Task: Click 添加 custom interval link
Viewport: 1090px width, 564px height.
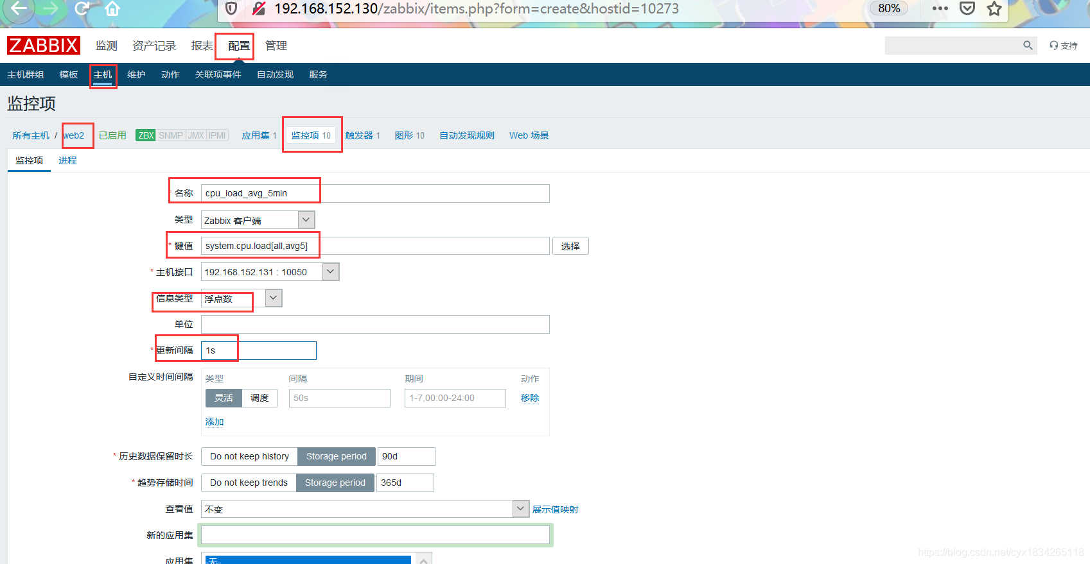Action: click(x=215, y=422)
